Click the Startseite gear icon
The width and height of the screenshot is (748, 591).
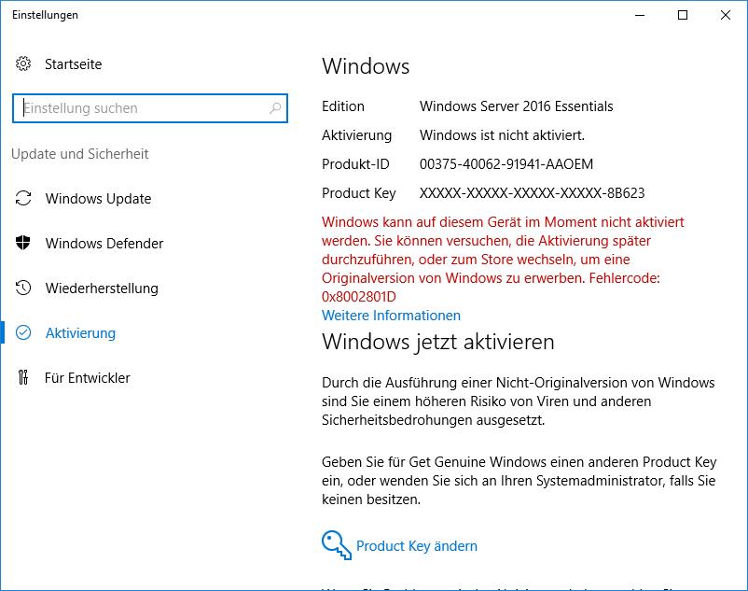click(23, 63)
